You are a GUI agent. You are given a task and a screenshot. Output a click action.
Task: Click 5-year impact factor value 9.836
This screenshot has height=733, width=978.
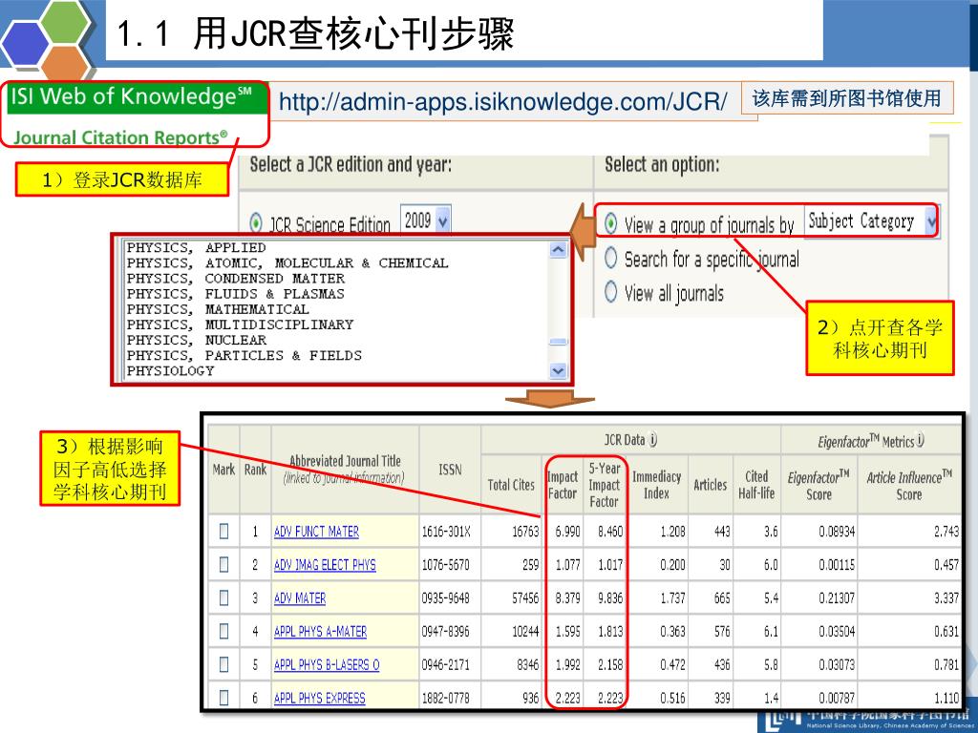click(610, 598)
